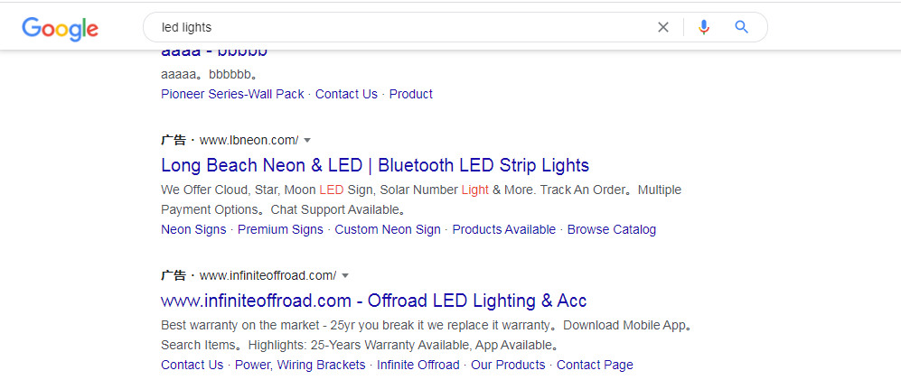The image size is (901, 389).
Task: Open the Power, Wiring Brackets sitelink
Action: [300, 365]
